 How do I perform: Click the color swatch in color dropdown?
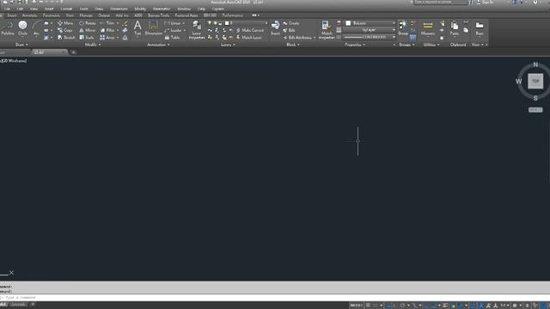348,23
